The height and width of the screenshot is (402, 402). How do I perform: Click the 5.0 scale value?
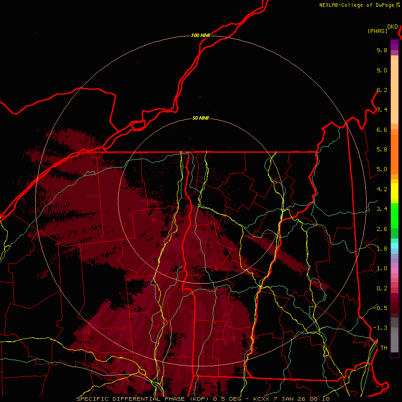click(x=382, y=169)
